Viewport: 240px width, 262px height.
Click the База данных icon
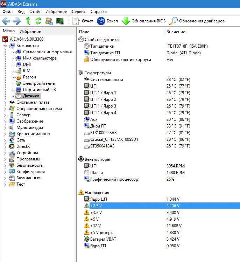click(x=12, y=178)
